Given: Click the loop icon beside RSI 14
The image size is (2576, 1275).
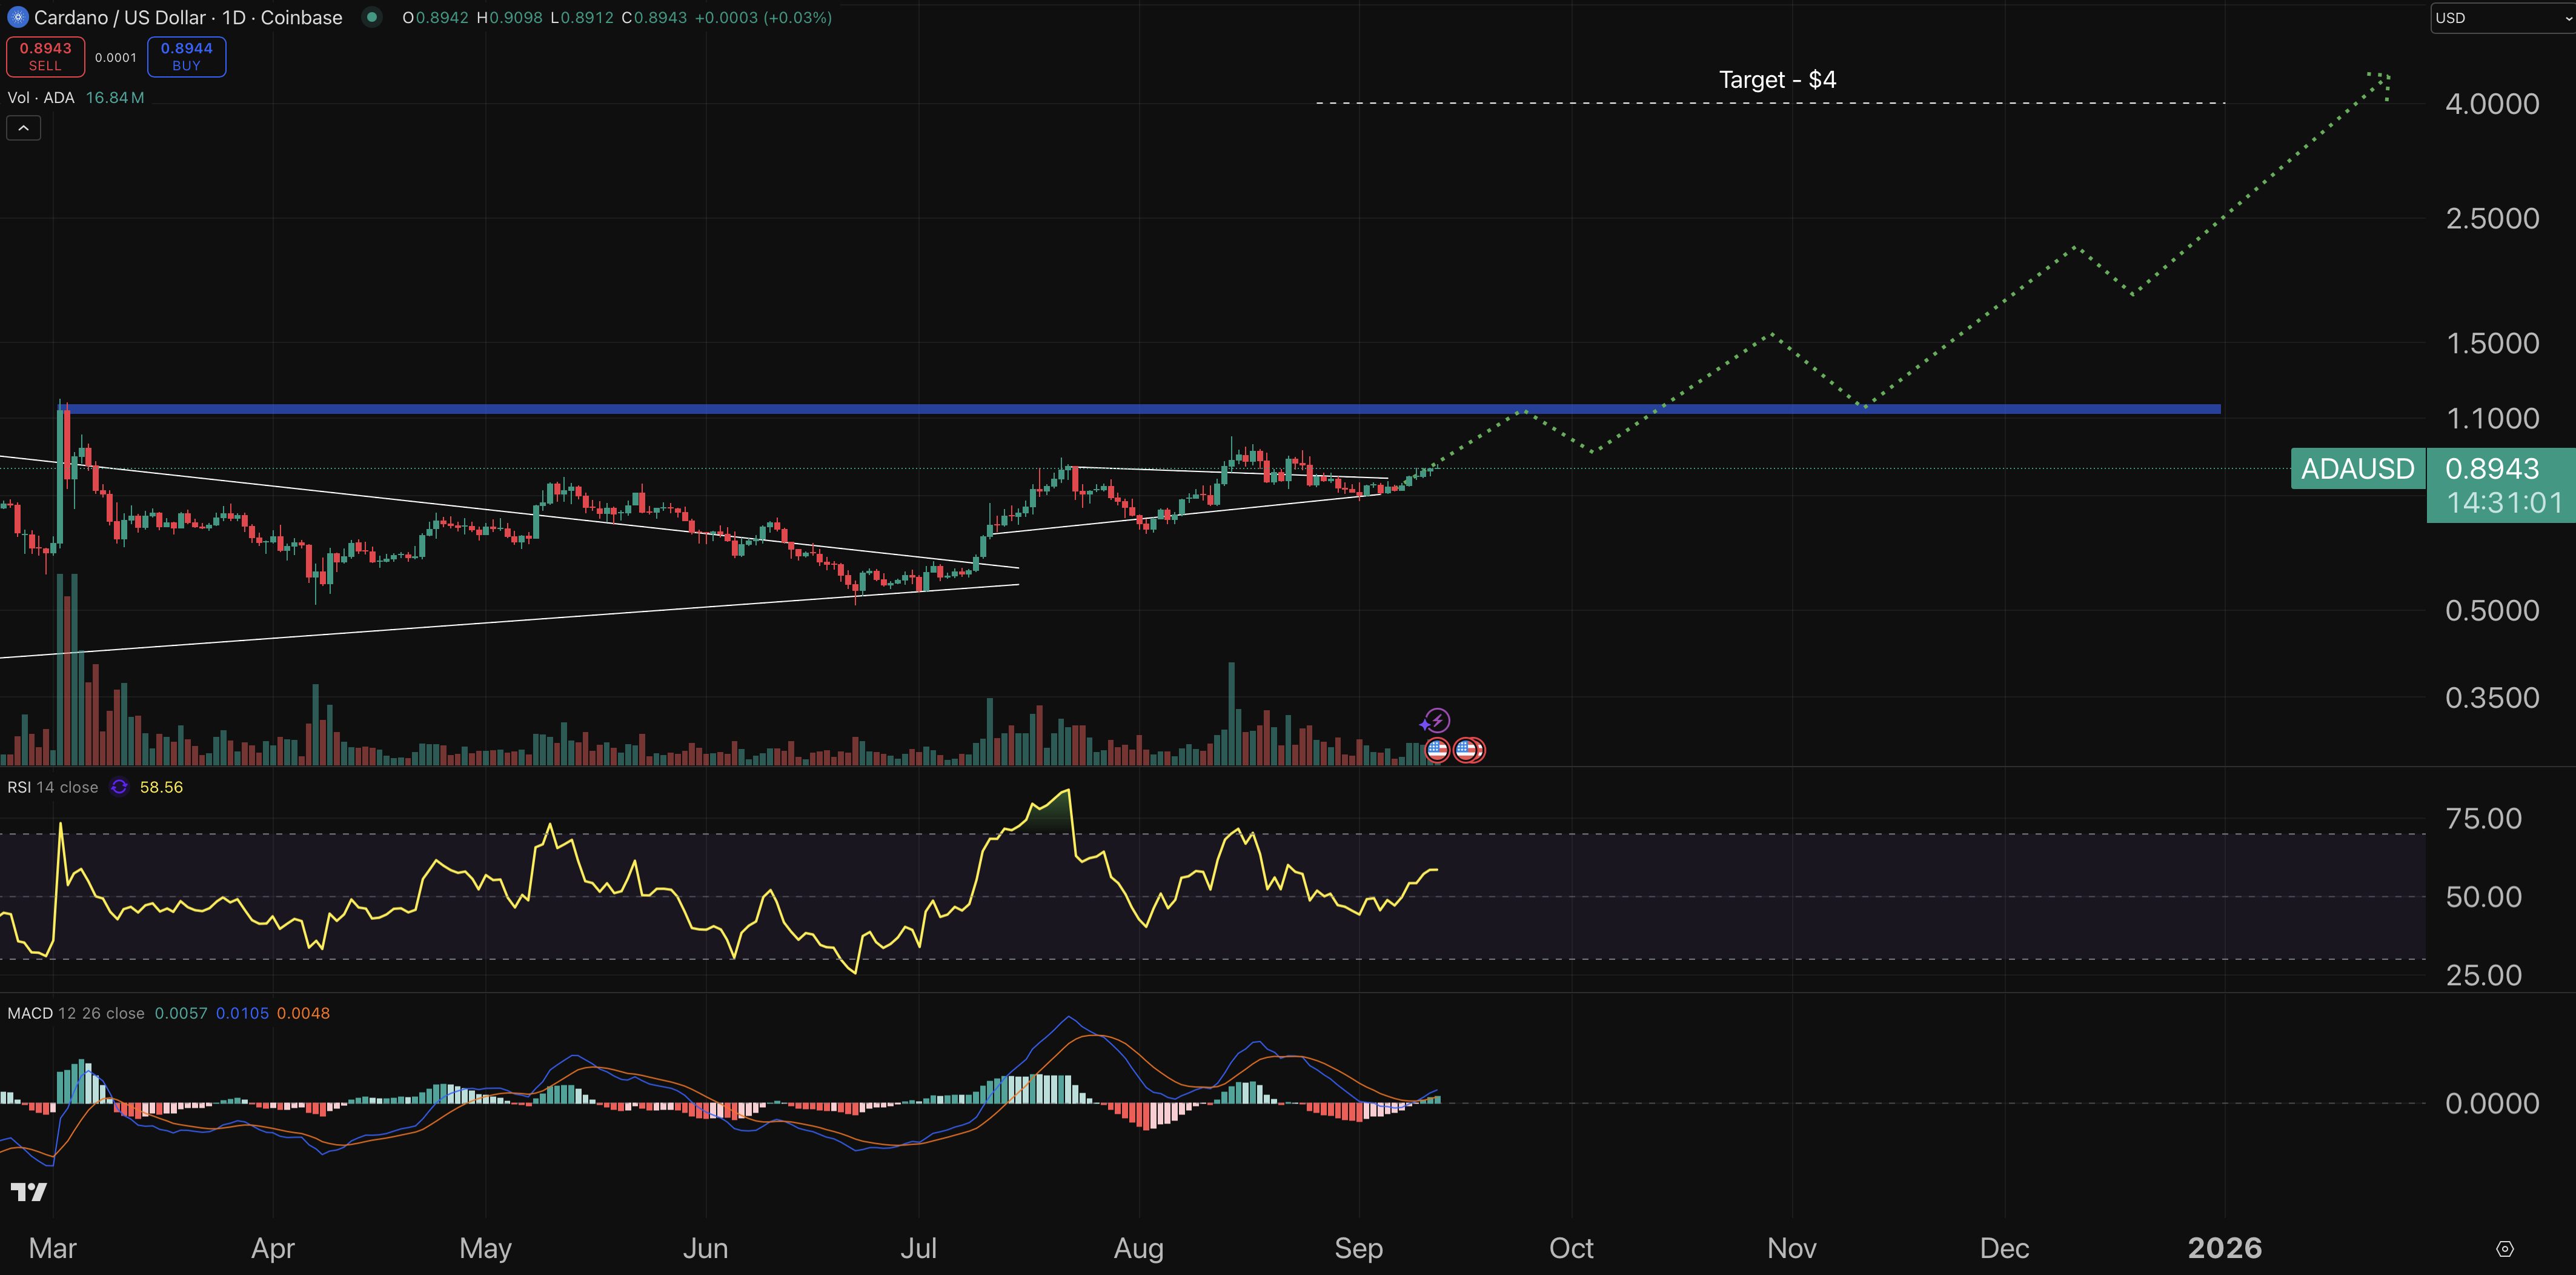Looking at the screenshot, I should 118,787.
